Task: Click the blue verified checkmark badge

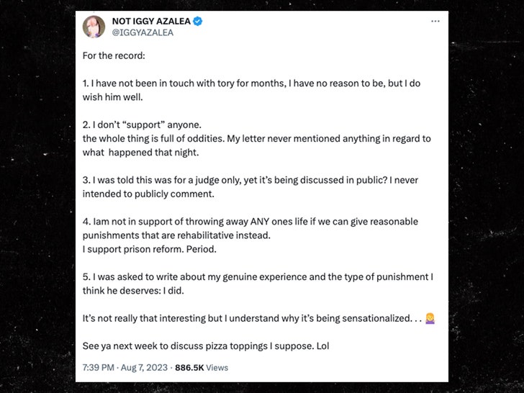Action: coord(197,22)
